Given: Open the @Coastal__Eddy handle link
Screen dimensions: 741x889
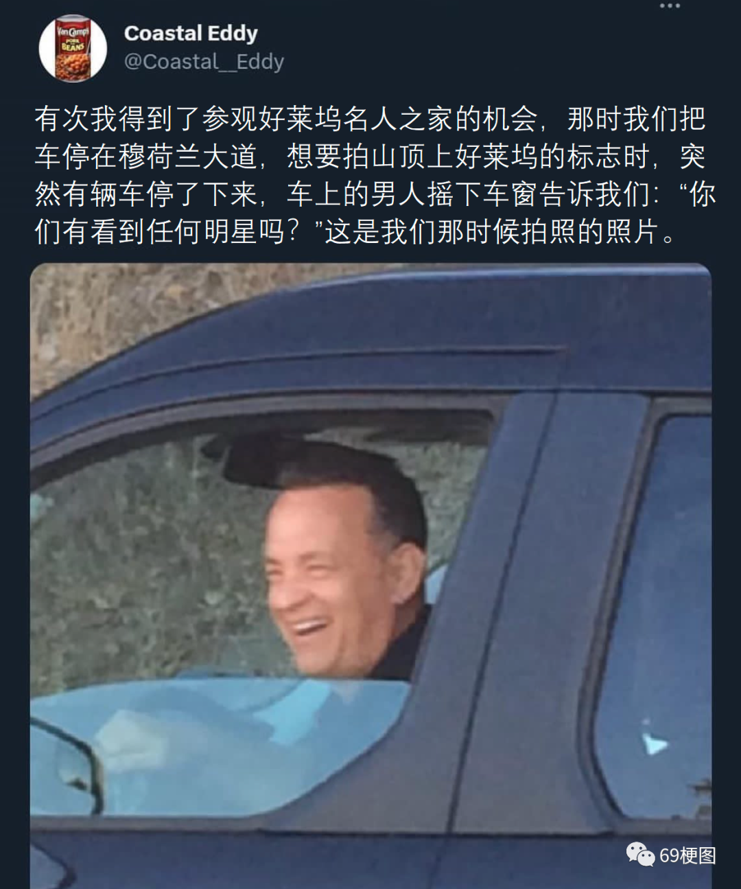Looking at the screenshot, I should click(x=204, y=62).
